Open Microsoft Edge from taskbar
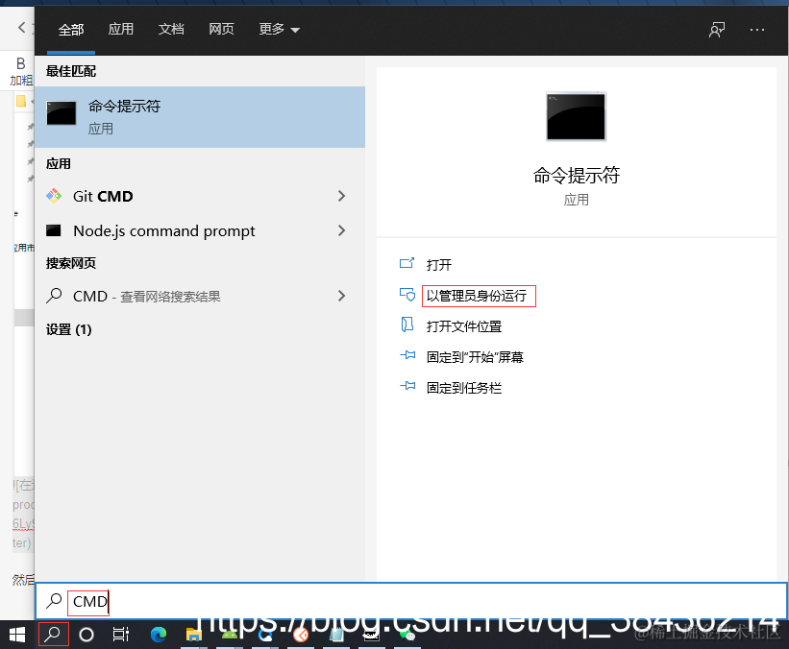 (157, 635)
